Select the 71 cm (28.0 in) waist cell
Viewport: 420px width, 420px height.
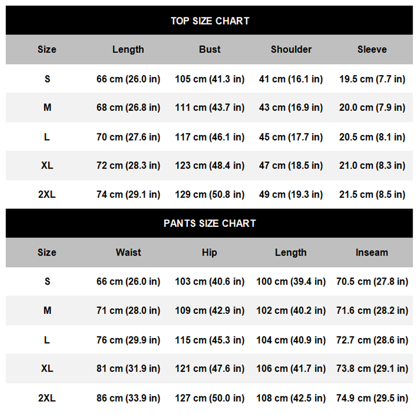tap(128, 310)
